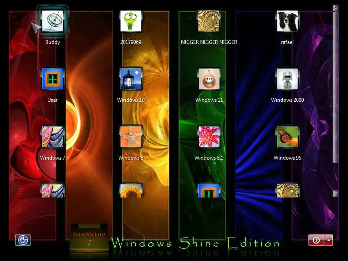The height and width of the screenshot is (261, 348).
Task: Pick the border collie avatar for rafael
Action: pos(287,21)
